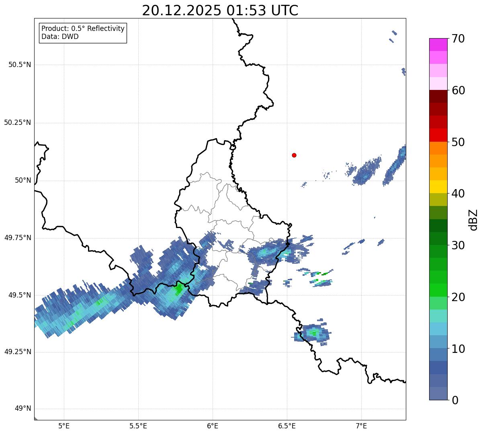Click the orange colorbar swatch just below 50
483x434 pixels.
(x=438, y=148)
